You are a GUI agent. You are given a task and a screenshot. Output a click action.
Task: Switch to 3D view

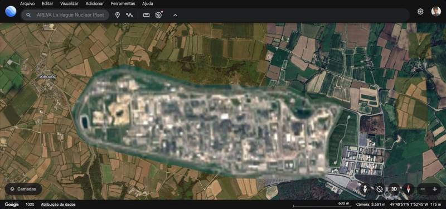(394, 189)
